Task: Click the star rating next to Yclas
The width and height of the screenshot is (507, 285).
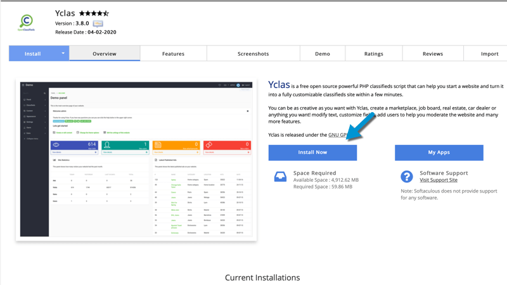Action: point(94,13)
